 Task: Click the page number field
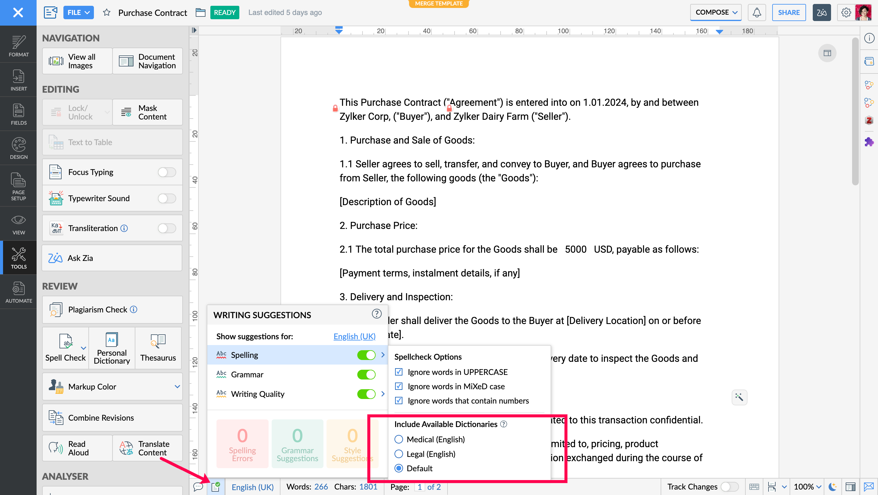[419, 487]
